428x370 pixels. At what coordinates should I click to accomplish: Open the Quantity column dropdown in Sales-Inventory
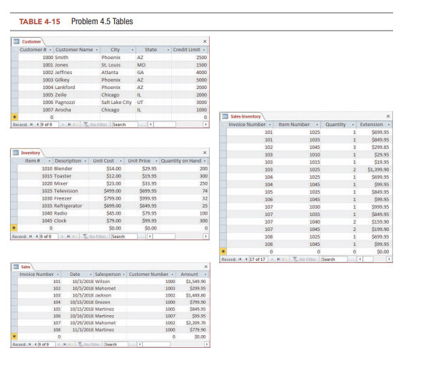(353, 125)
